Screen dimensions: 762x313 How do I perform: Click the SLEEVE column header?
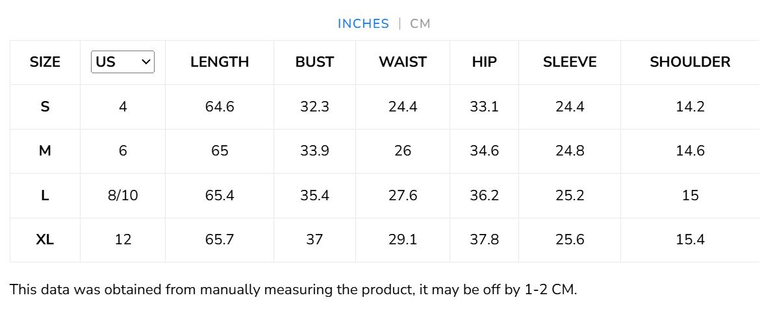[x=570, y=62]
